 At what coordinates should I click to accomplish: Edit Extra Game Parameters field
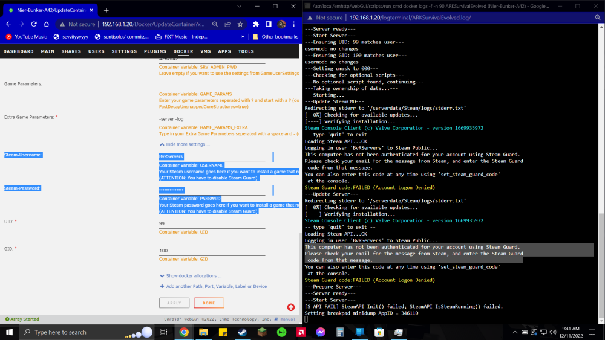click(x=212, y=120)
